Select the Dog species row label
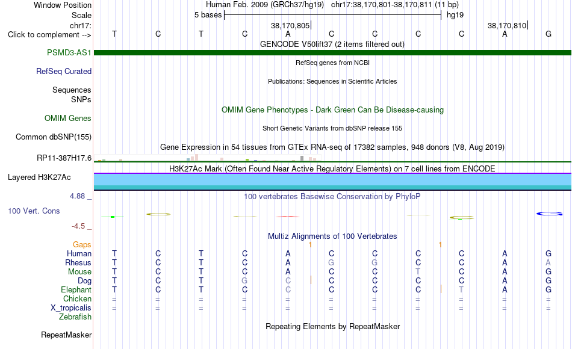The image size is (572, 349). coord(84,281)
